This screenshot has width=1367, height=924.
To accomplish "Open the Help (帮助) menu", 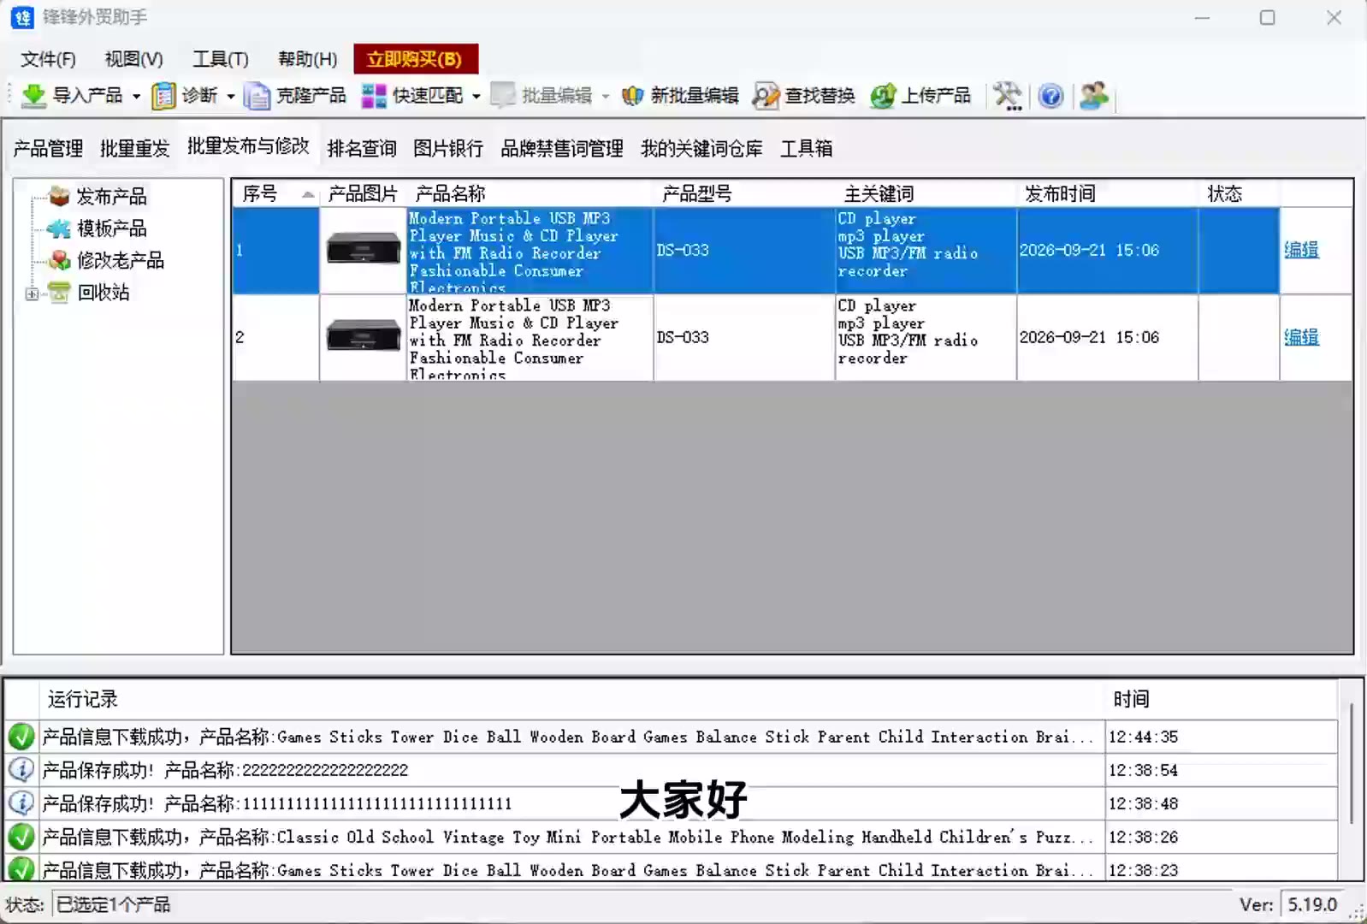I will point(308,59).
